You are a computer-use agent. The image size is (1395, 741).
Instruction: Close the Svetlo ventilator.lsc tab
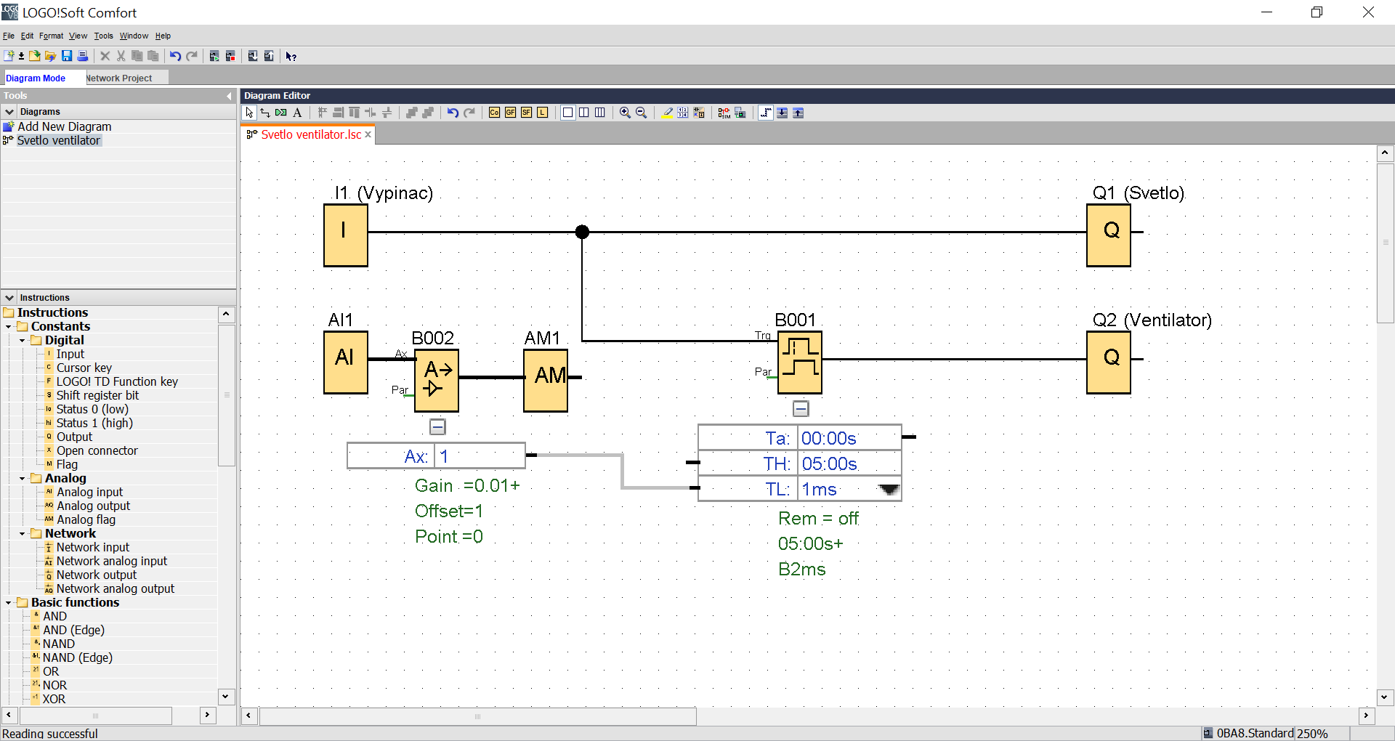point(368,134)
